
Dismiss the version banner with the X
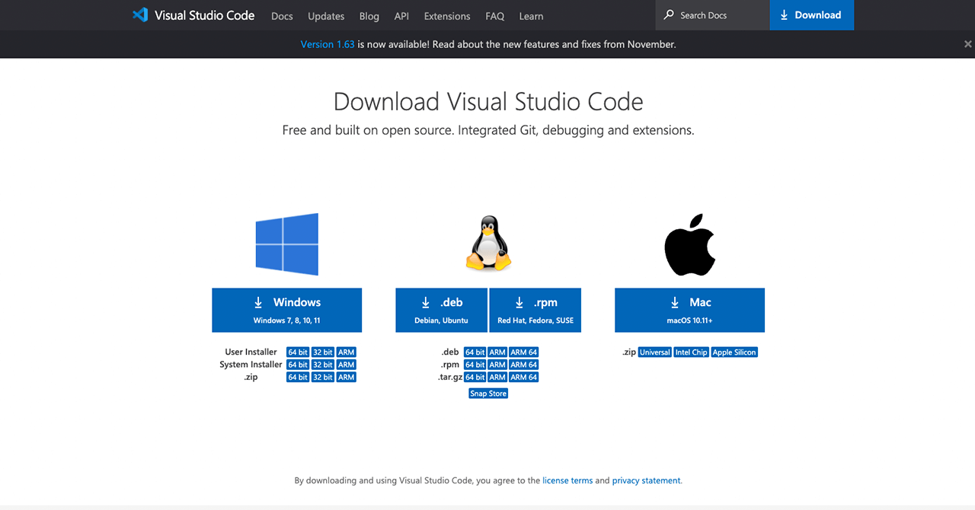point(967,44)
